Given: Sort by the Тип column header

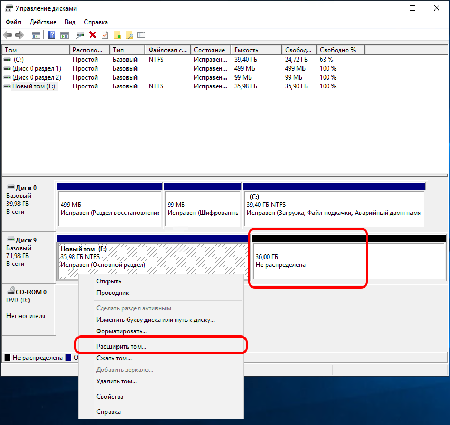Looking at the screenshot, I should 127,50.
